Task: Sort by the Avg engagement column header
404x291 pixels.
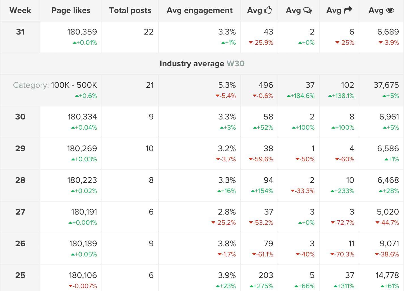Action: [x=199, y=10]
